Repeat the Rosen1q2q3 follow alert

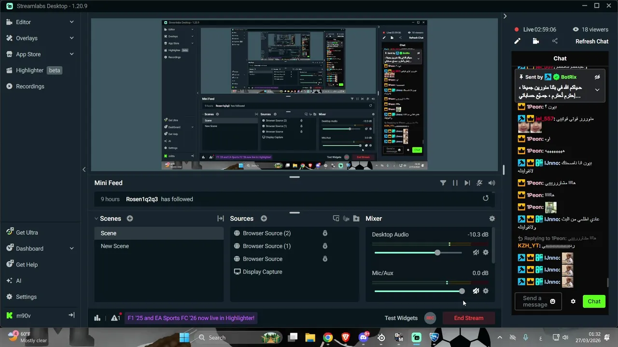tap(486, 198)
